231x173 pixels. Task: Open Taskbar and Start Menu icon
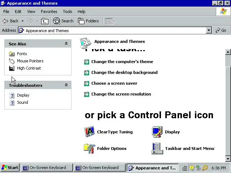click(x=157, y=148)
